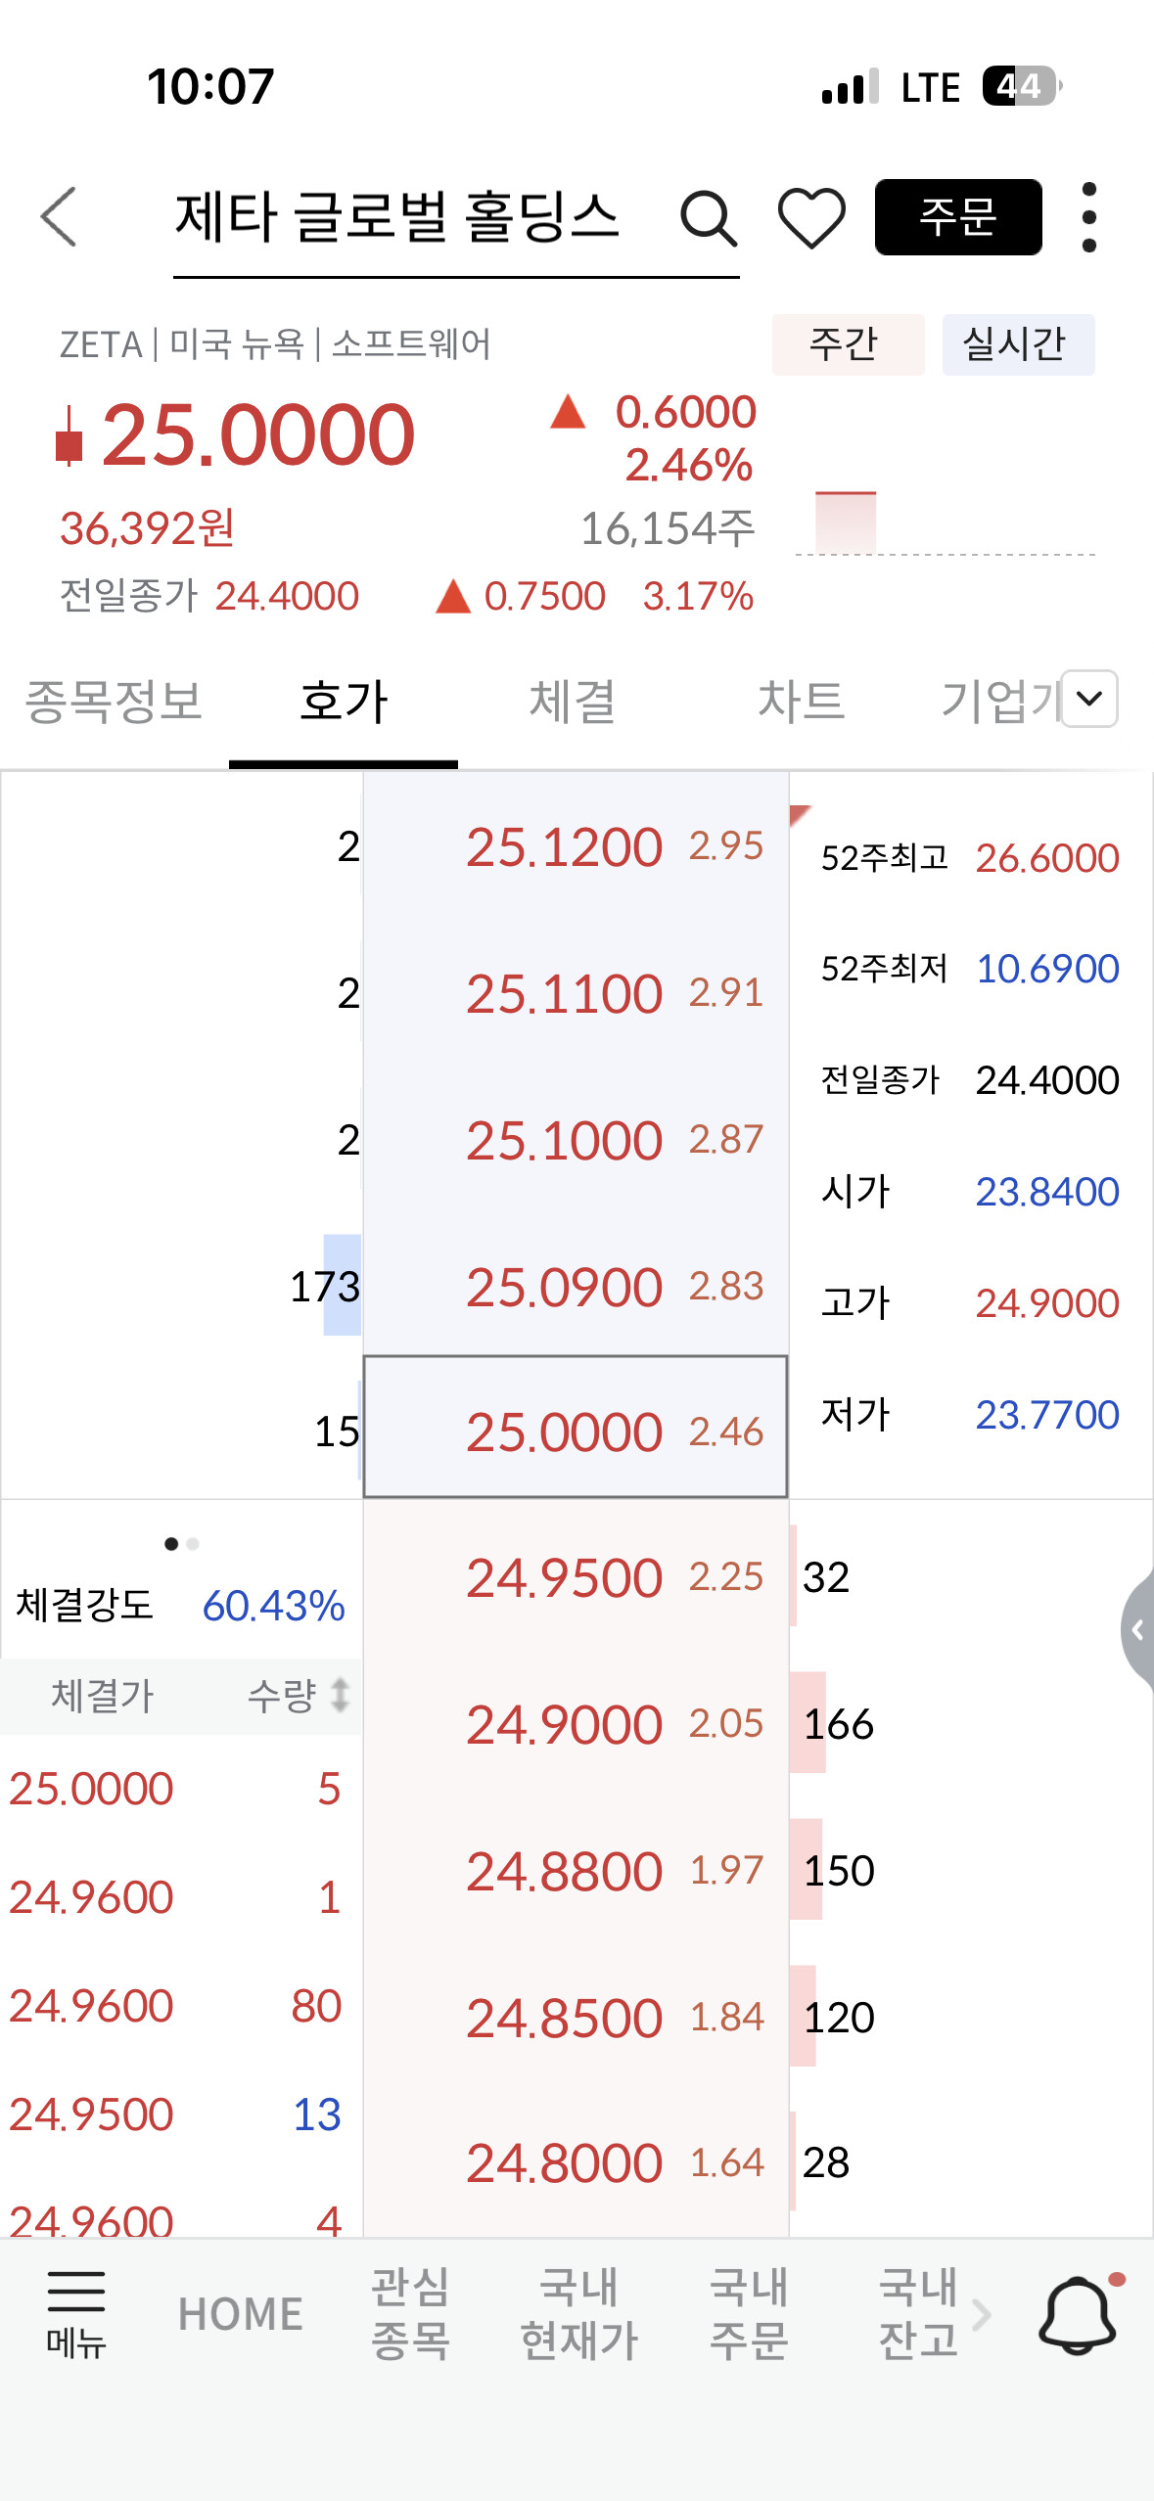Switch the 체결강도 panel page dots
Image resolution: width=1154 pixels, height=2501 pixels.
(182, 1544)
